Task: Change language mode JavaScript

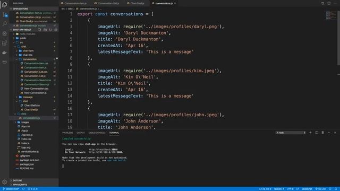Action: pos(307,189)
